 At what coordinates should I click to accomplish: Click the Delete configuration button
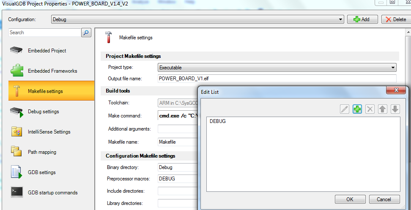pyautogui.click(x=396, y=19)
